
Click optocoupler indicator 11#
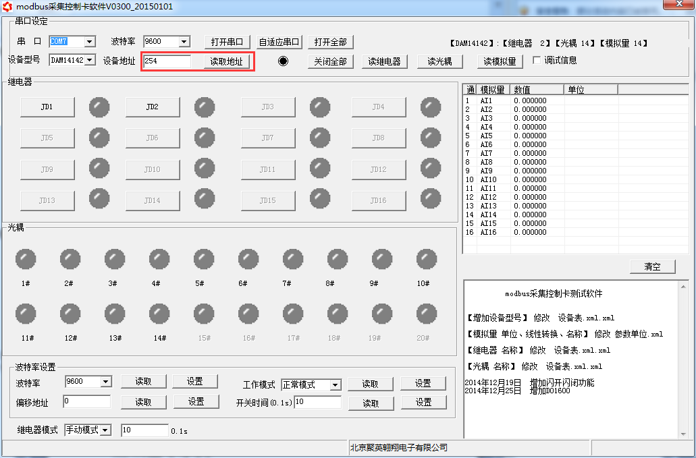pyautogui.click(x=26, y=314)
